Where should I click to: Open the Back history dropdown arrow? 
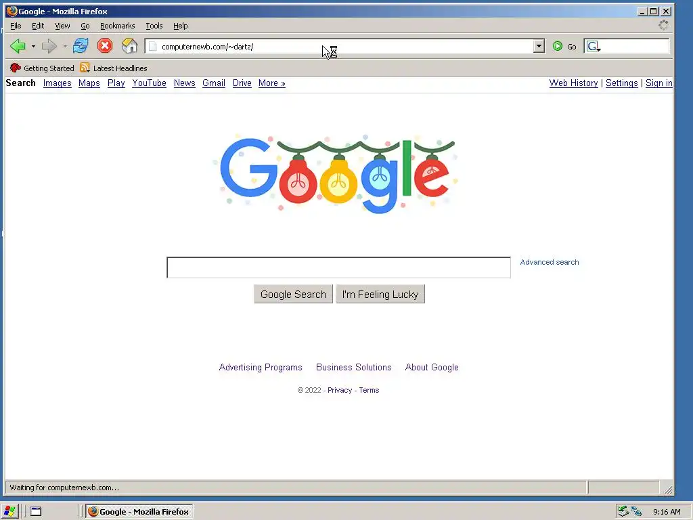click(33, 47)
